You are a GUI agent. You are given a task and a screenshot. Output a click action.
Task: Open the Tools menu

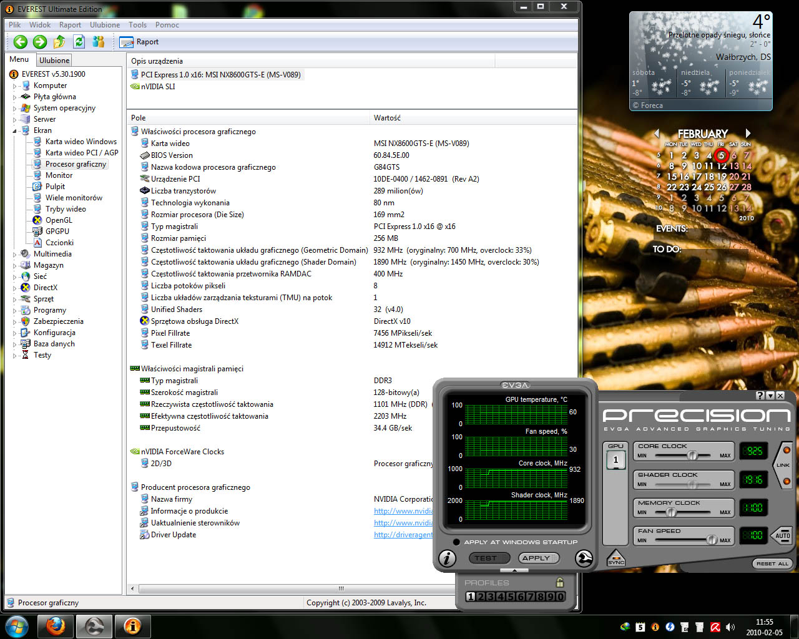tap(137, 25)
